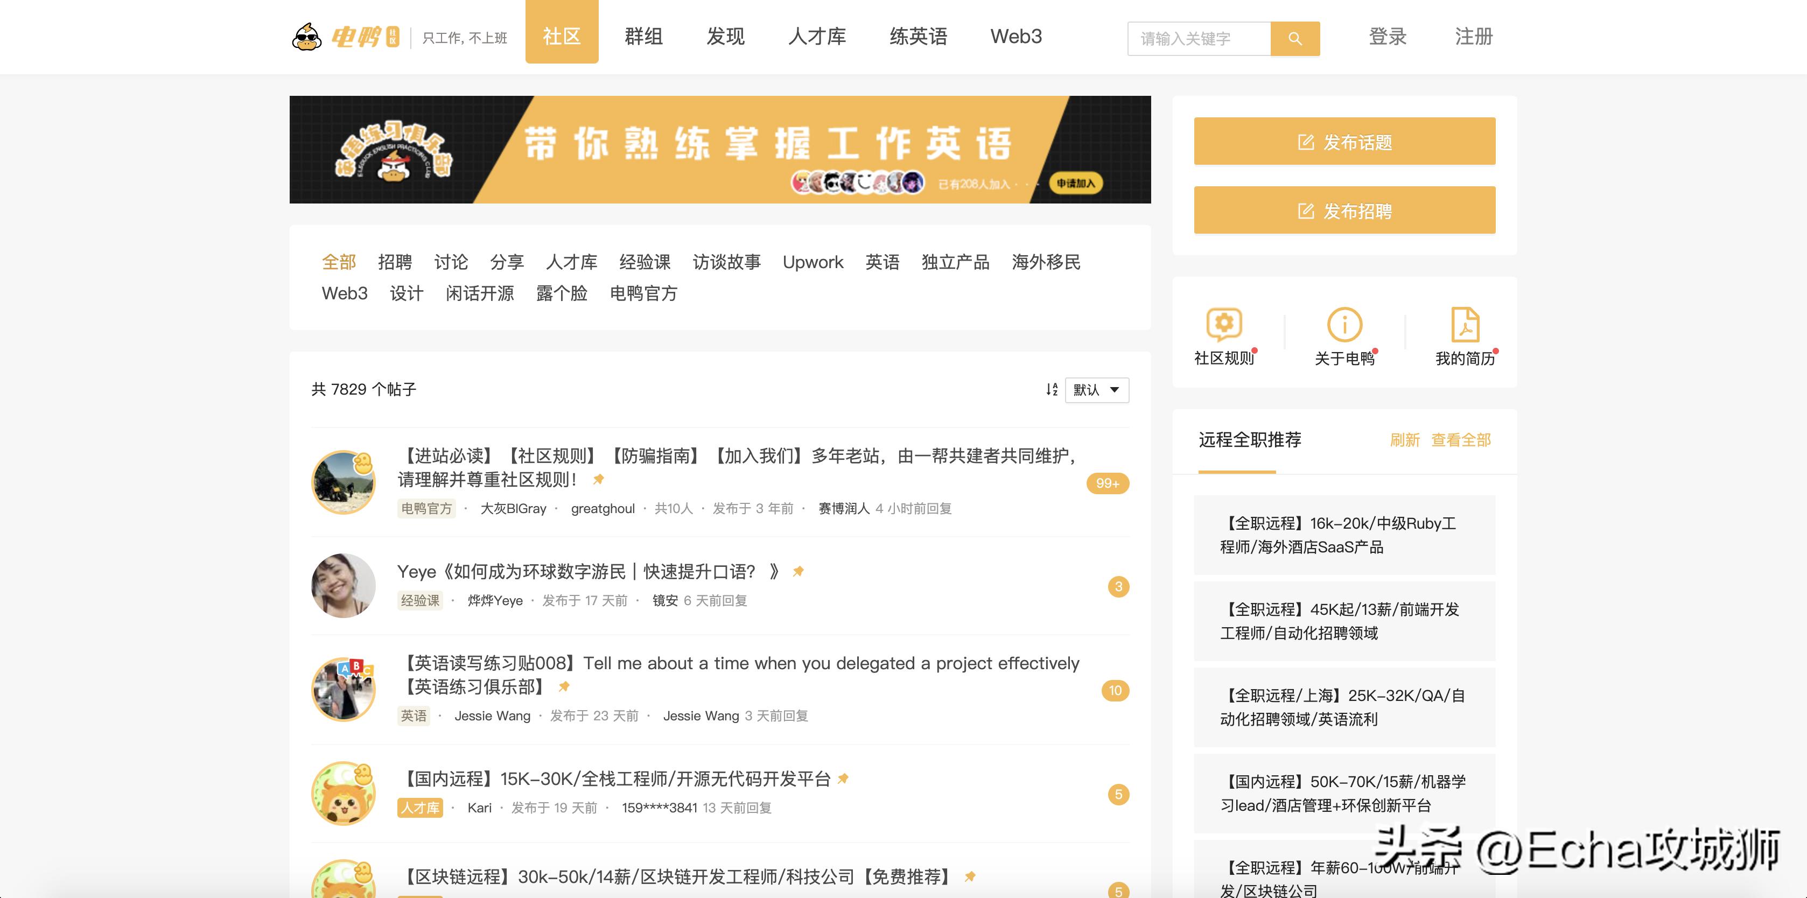Click 查看全部 in 远程全职推荐 section

1460,440
